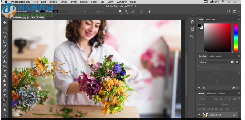
Task: Pick a color in the color field
Action: 218,38
